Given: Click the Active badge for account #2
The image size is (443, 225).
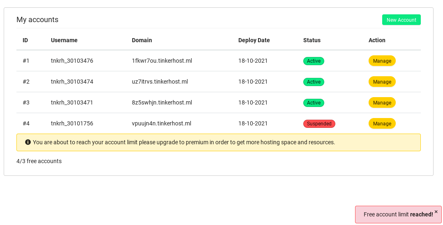Looking at the screenshot, I should 314,82.
